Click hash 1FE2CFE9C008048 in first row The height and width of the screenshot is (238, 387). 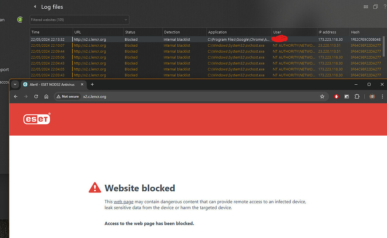point(366,39)
